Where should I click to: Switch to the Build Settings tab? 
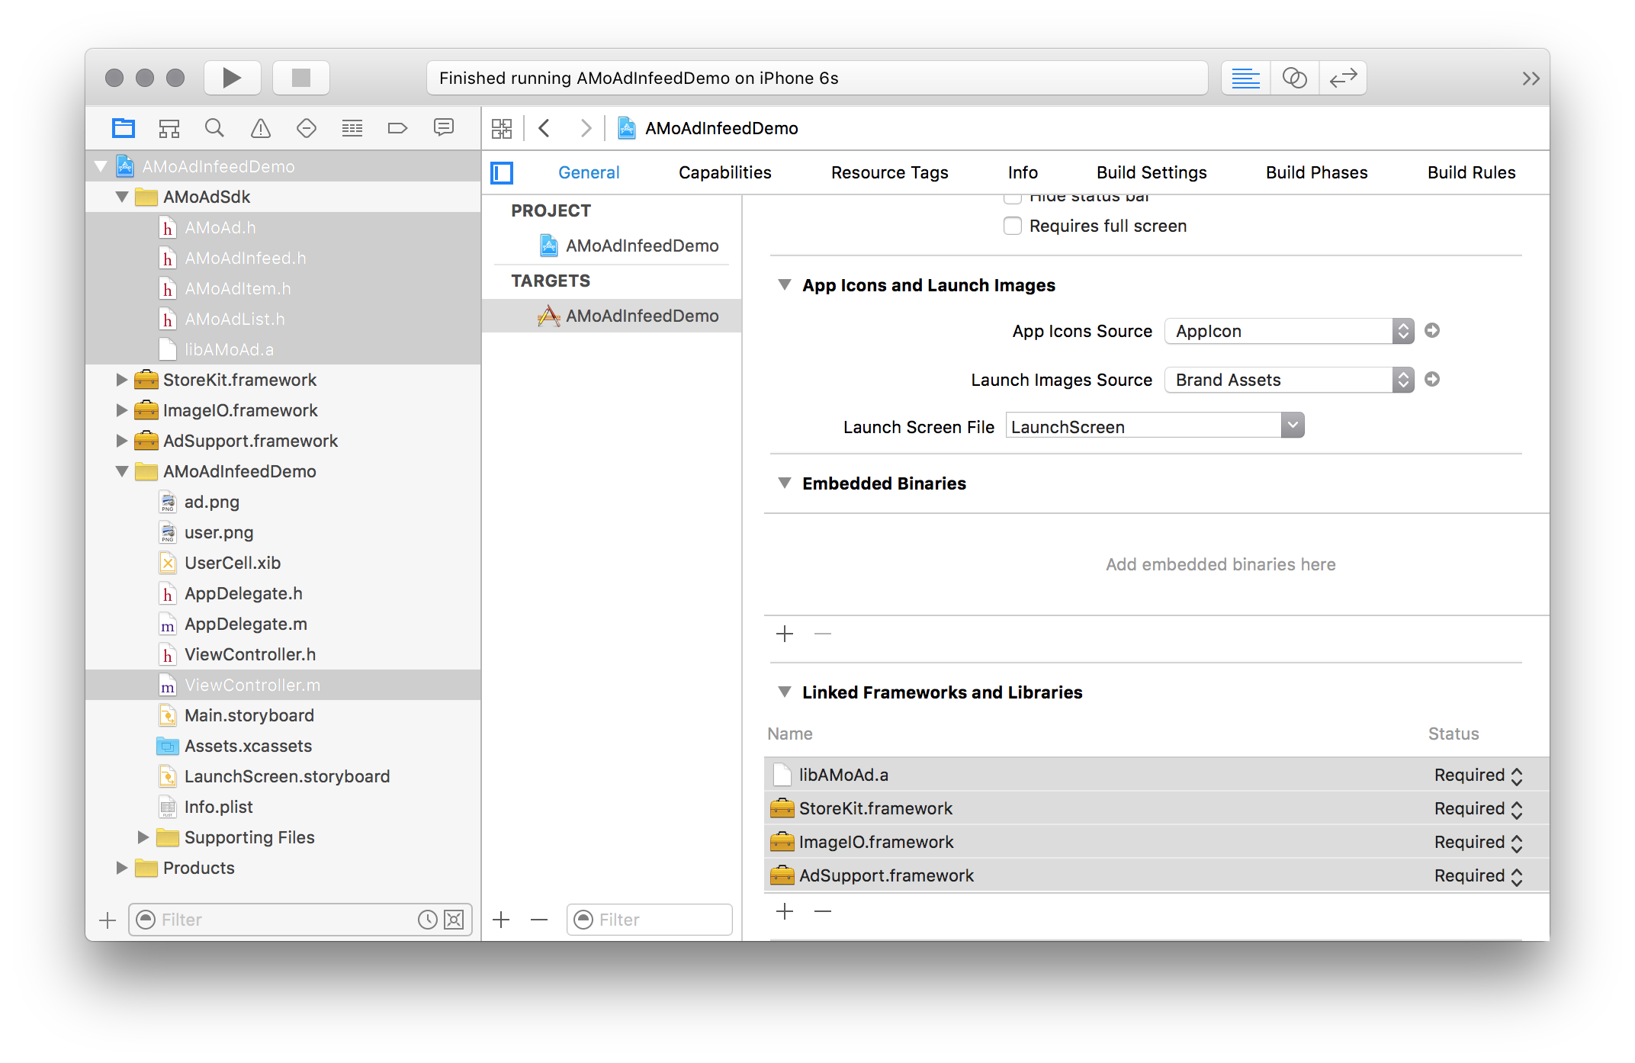[x=1151, y=173]
